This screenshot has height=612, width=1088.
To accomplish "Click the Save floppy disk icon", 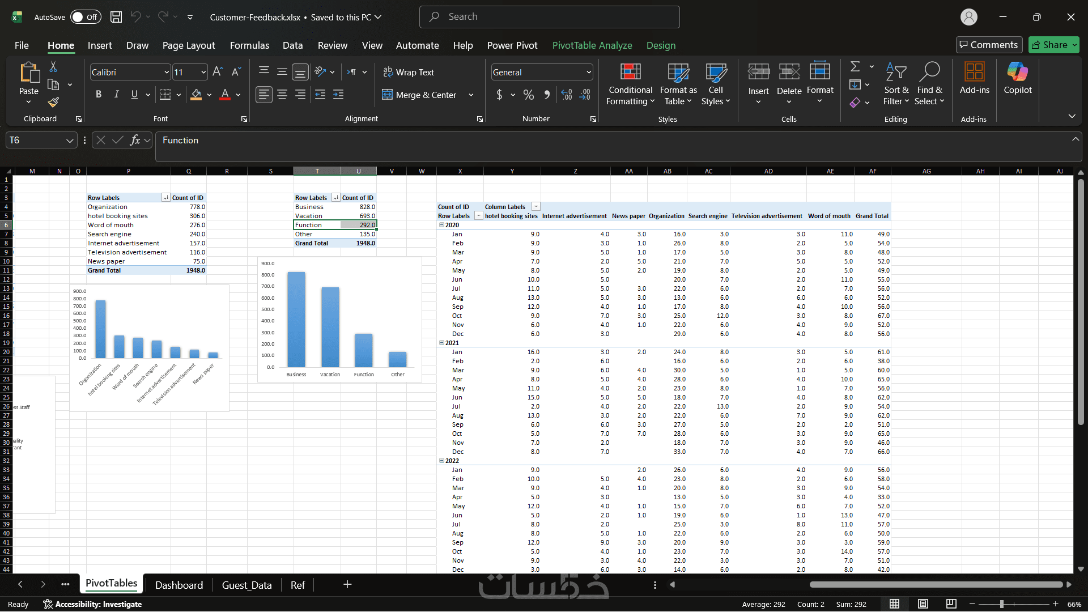I will point(116,17).
